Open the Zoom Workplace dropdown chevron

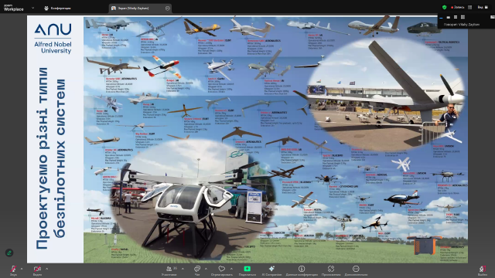(x=32, y=8)
